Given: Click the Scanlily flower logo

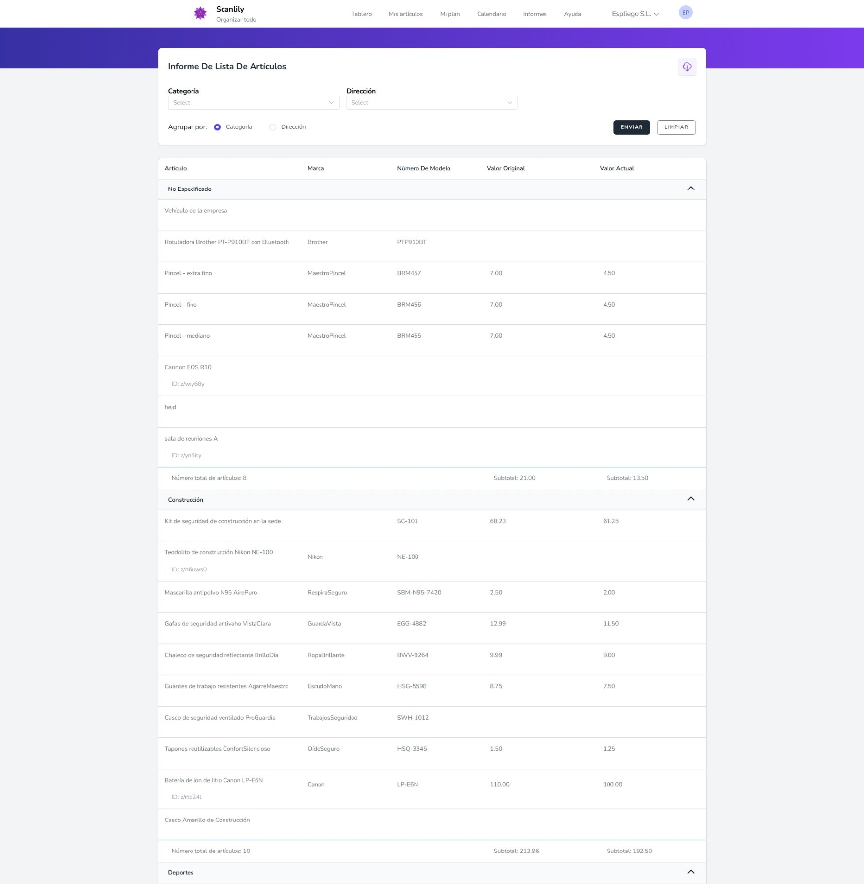Looking at the screenshot, I should [x=200, y=13].
